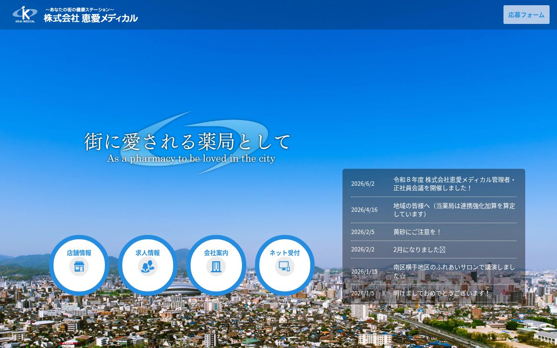Open news item 地域の皆様へ 連携強化加算

coord(455,210)
